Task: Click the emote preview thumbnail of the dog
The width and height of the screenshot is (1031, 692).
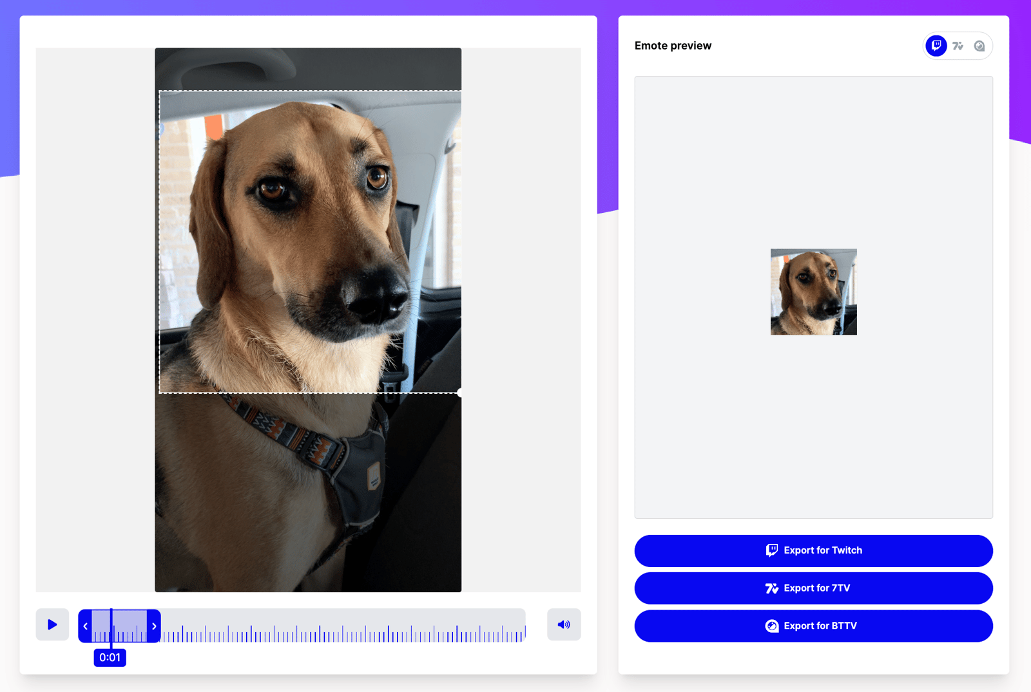Action: point(813,291)
